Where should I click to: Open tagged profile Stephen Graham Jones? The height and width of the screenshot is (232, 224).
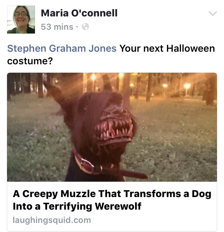pos(62,49)
